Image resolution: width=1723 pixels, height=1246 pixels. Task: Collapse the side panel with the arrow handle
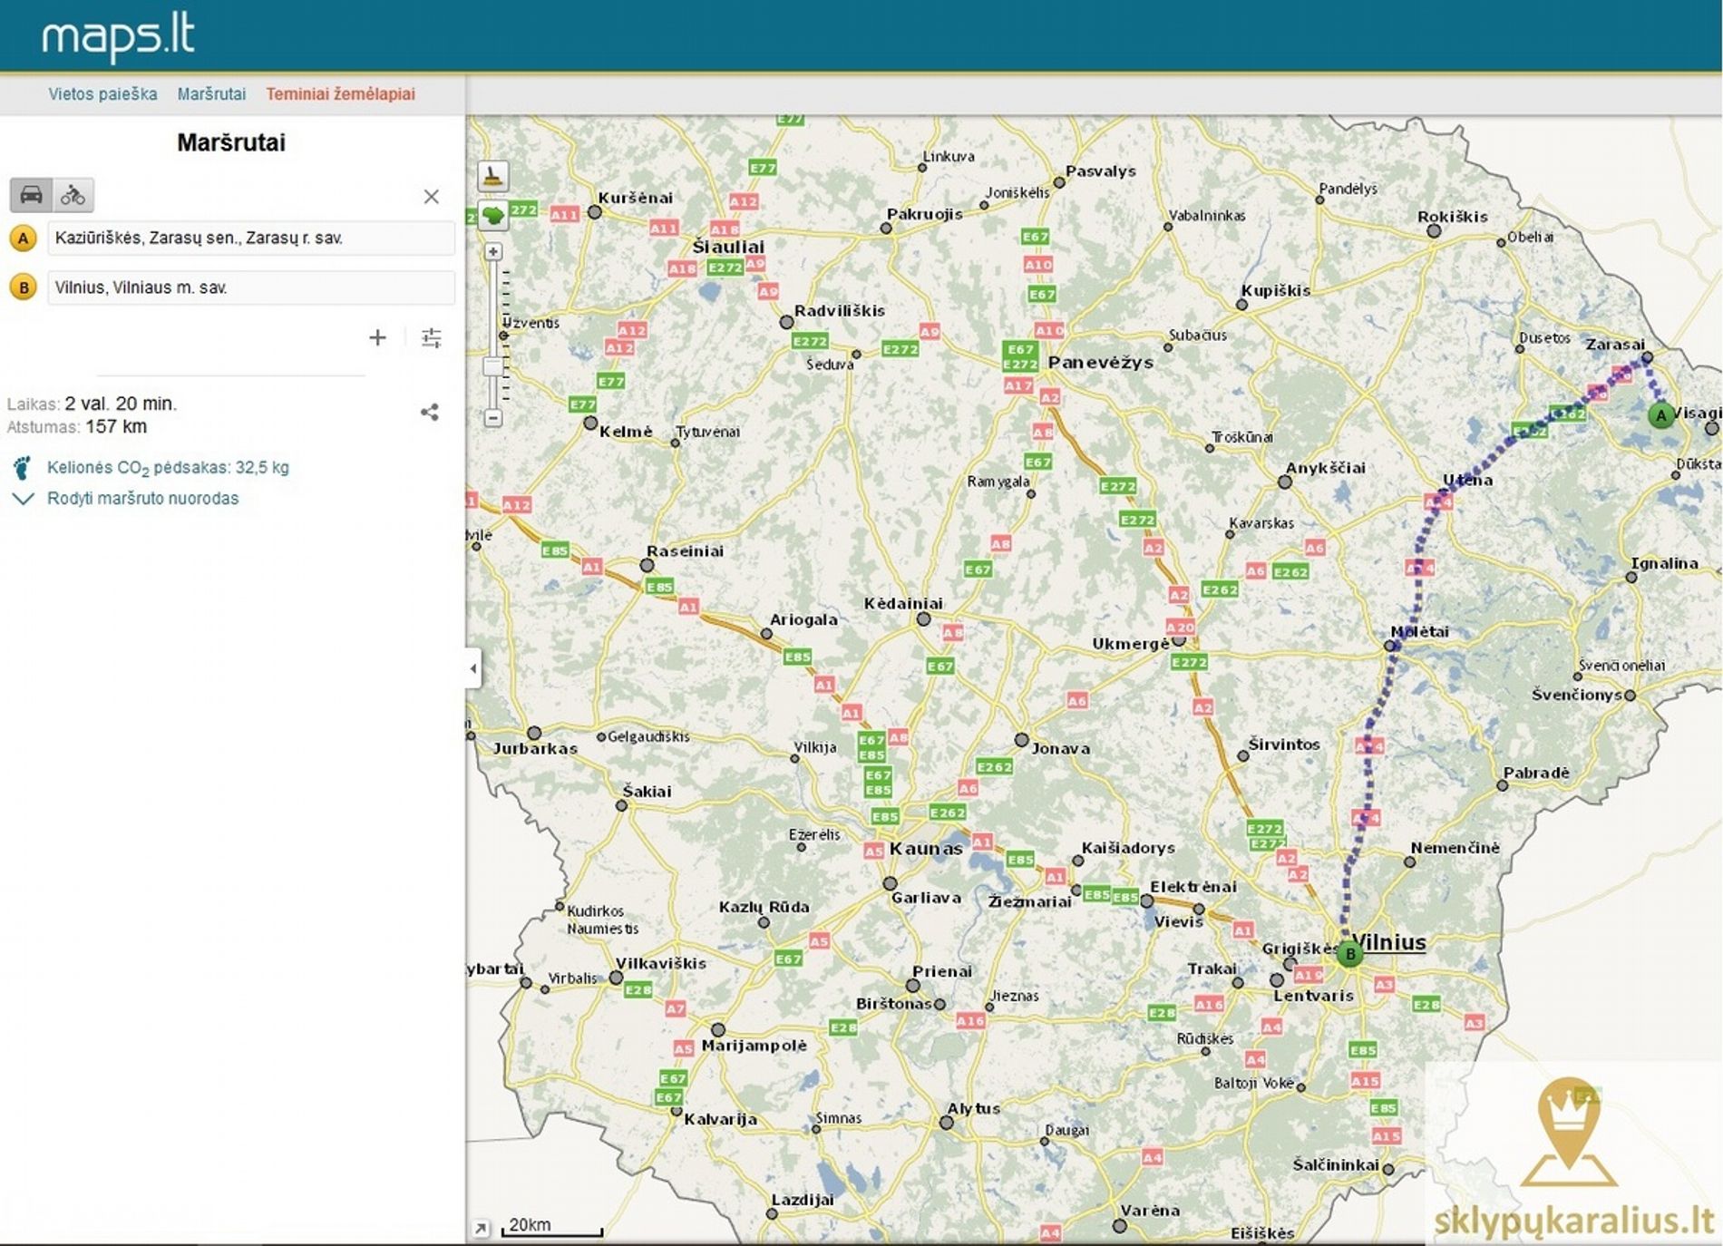point(473,668)
